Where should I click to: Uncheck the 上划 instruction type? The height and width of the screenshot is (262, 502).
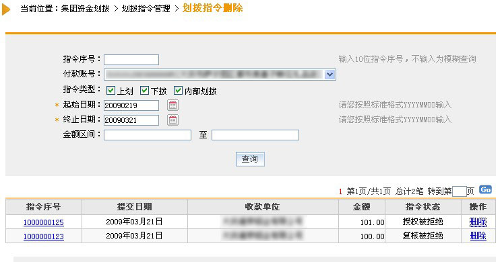(111, 90)
